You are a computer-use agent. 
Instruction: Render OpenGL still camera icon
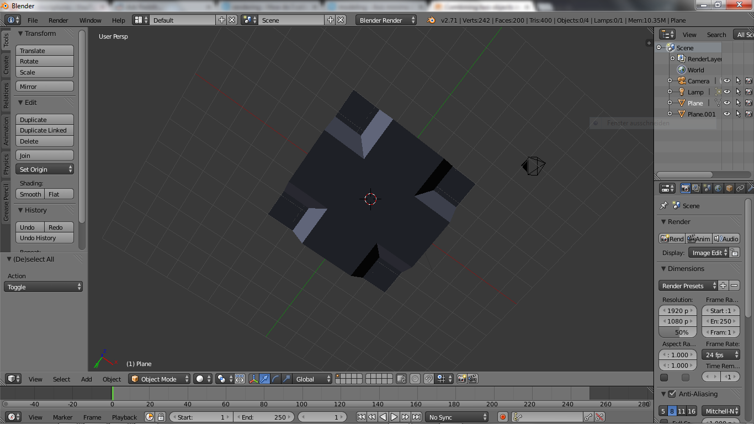pyautogui.click(x=462, y=379)
